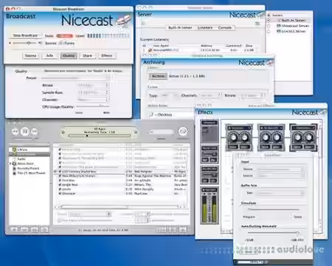Click the Archive button in Archiving window
The image size is (332, 266).
(x=158, y=76)
